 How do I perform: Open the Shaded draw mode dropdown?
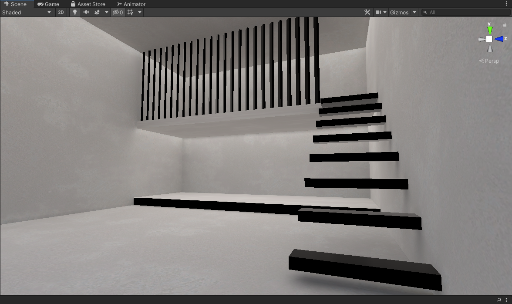coord(26,12)
